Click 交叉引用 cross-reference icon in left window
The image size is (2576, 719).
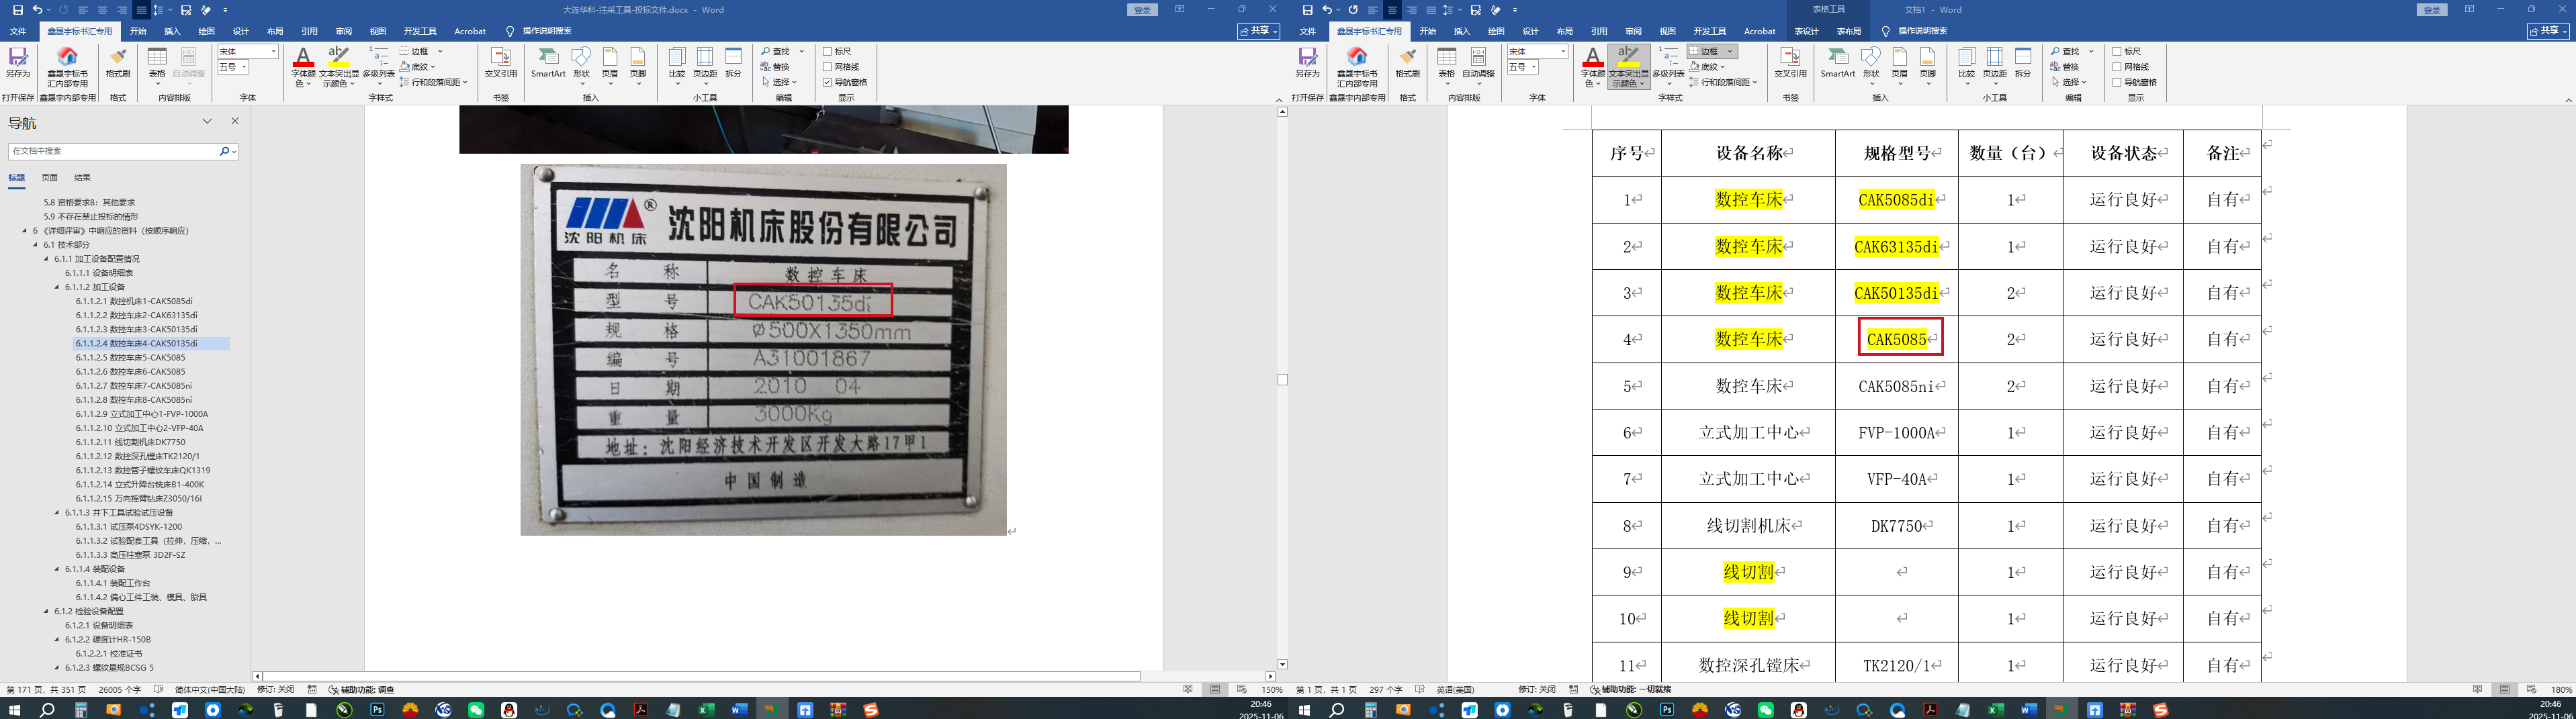tap(501, 63)
